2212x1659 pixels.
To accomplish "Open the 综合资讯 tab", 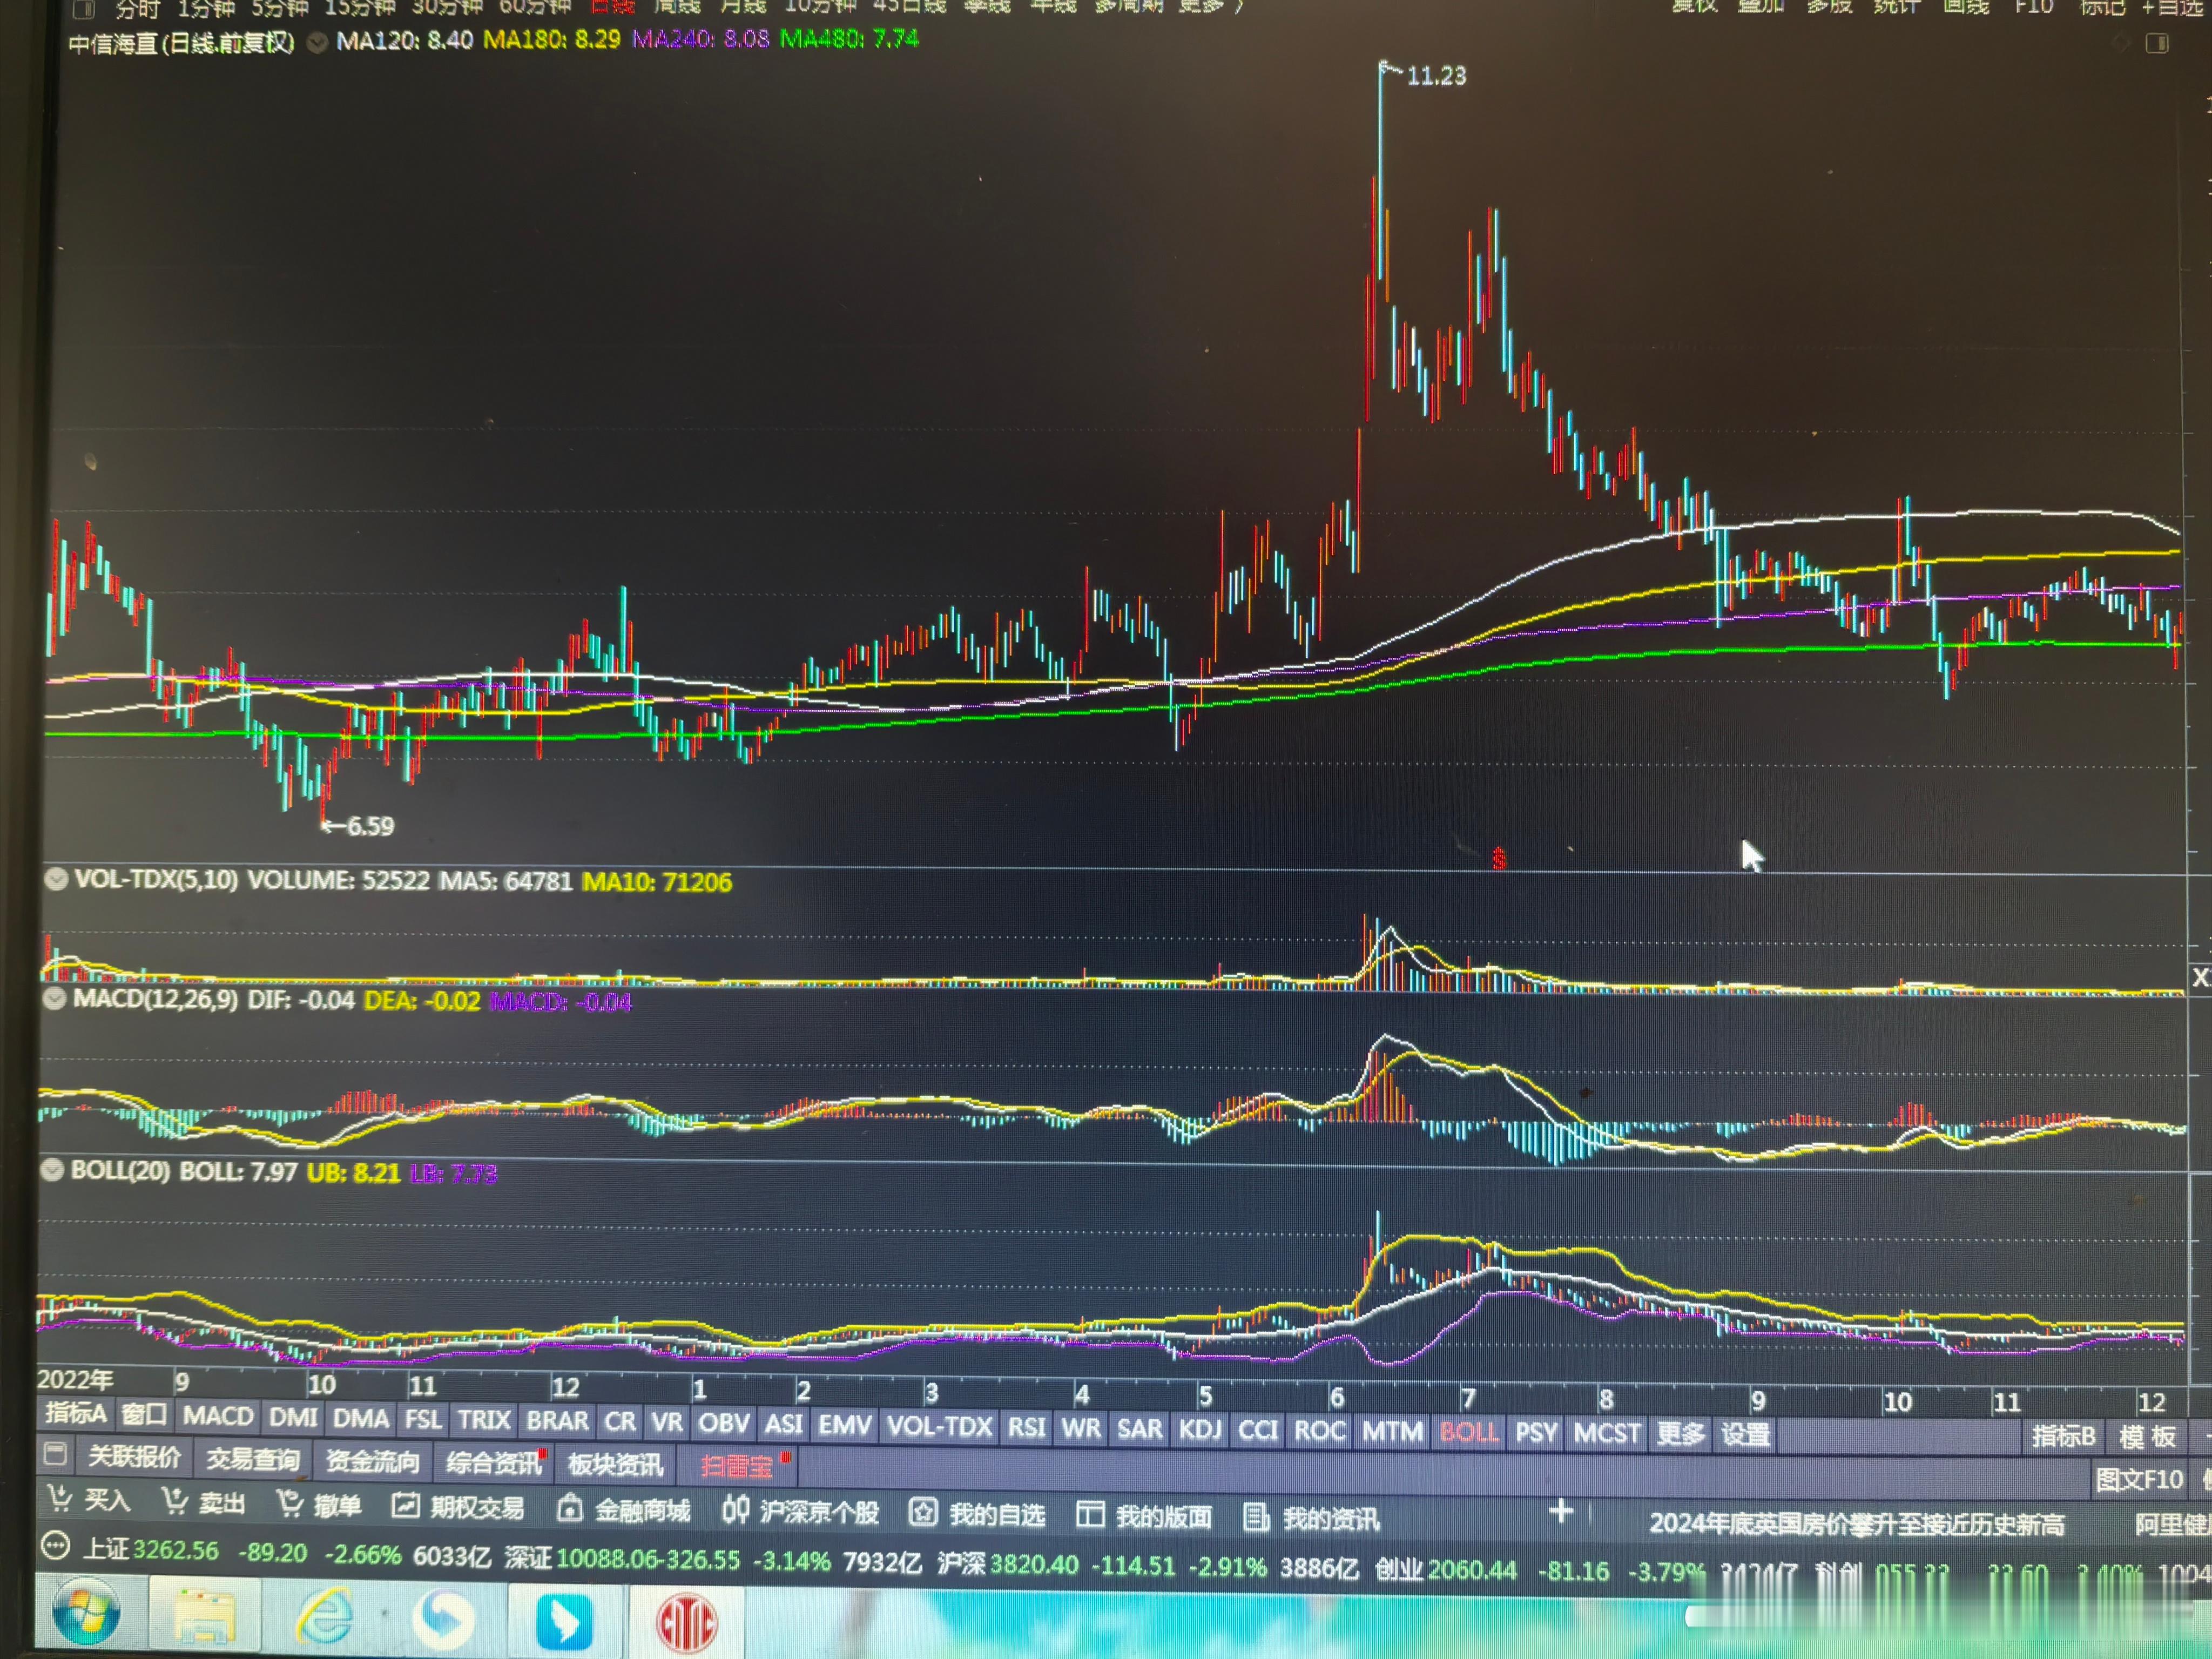I will pos(493,1463).
